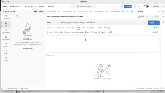Open the Desarrollo2 environment dropdown
Screen dimensions: 165x93
coord(148,11)
